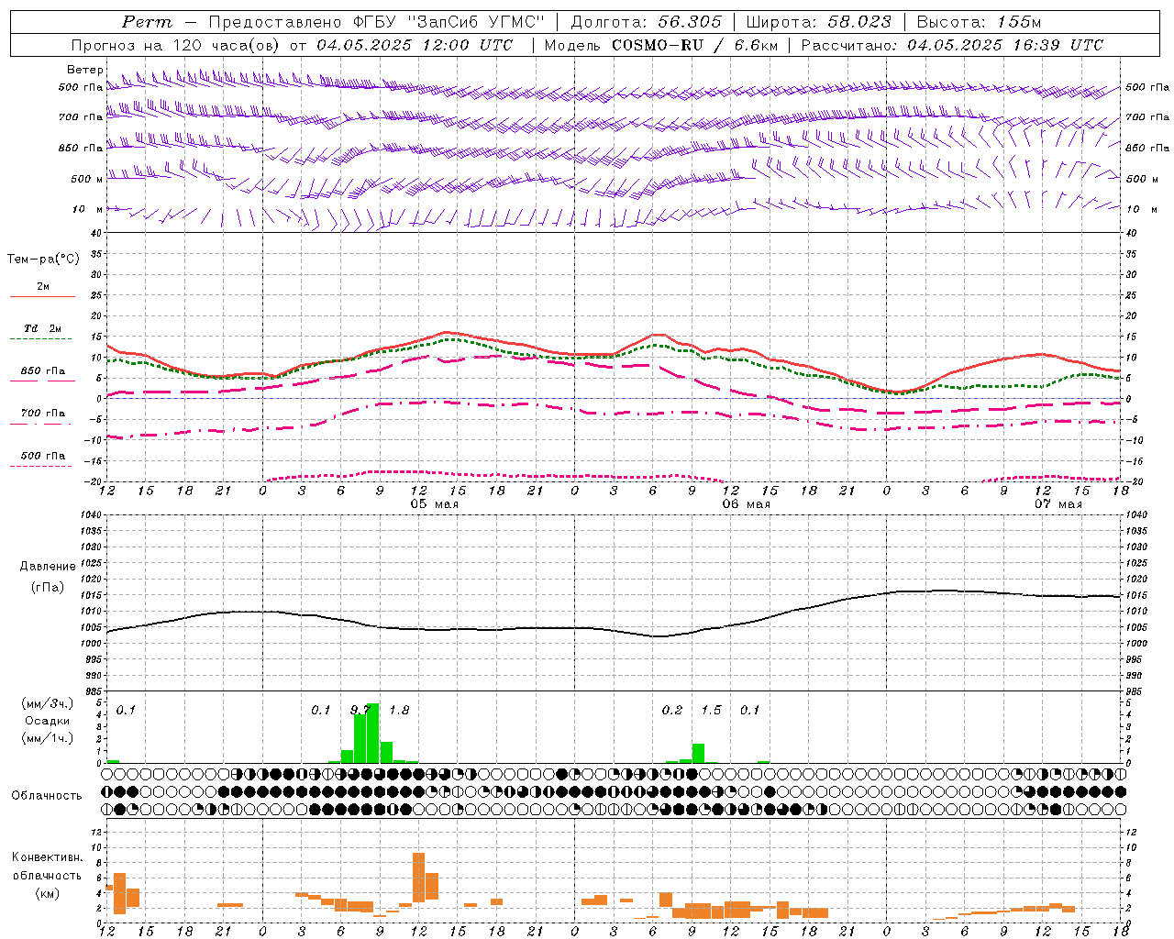Click the longitude value "Долгота: 56.305"

point(646,22)
